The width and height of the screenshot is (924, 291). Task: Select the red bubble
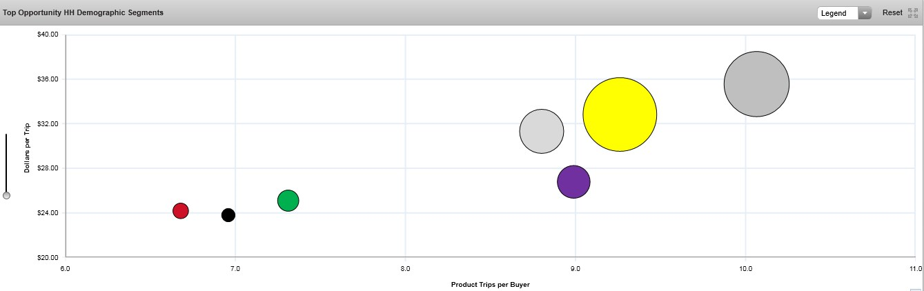181,211
